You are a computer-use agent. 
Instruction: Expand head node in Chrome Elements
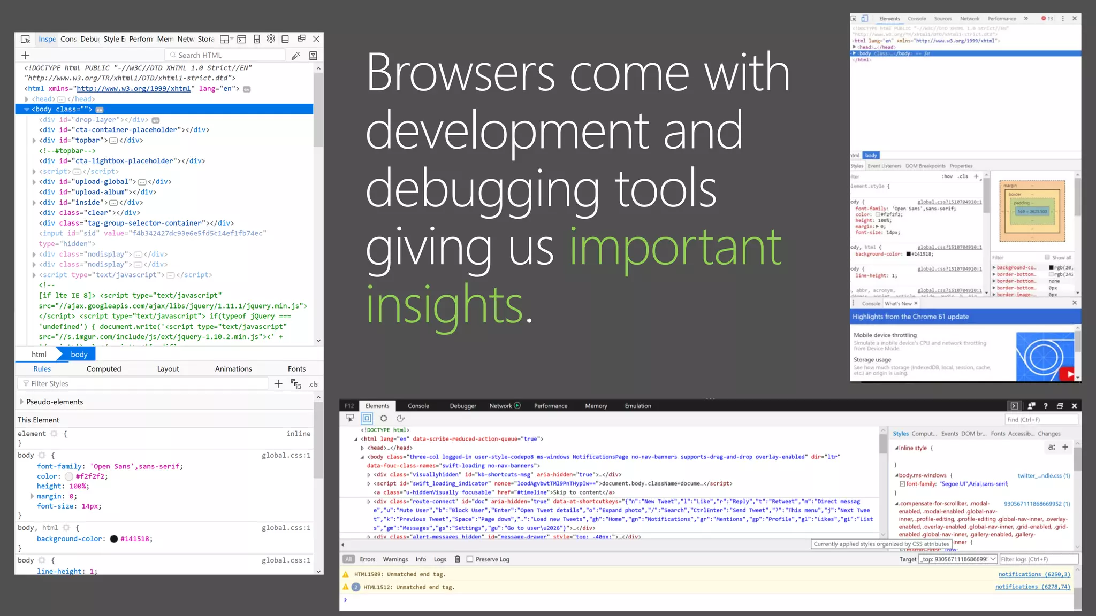pos(854,47)
